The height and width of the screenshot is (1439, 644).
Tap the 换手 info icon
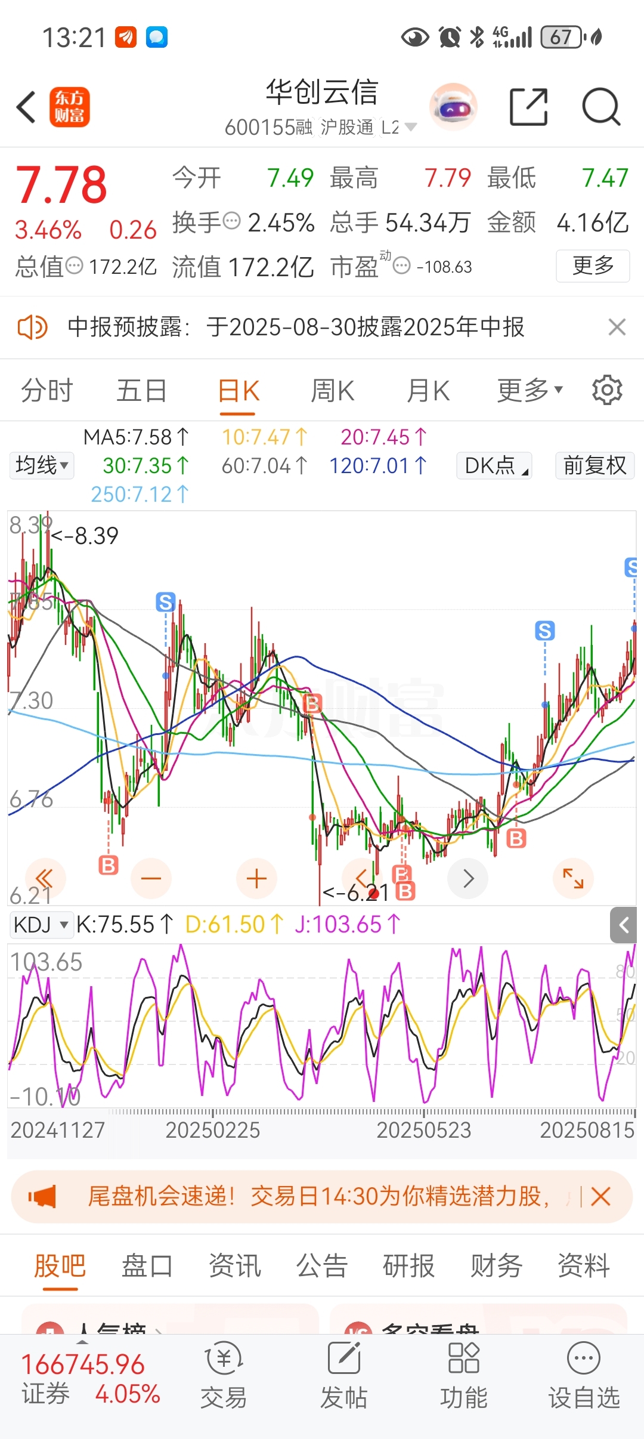(x=231, y=221)
